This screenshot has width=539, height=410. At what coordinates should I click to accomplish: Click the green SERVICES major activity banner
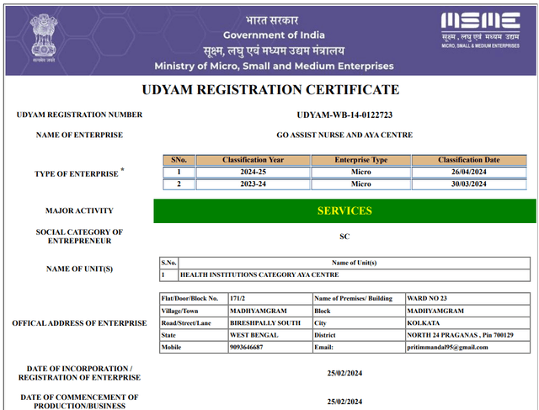344,210
